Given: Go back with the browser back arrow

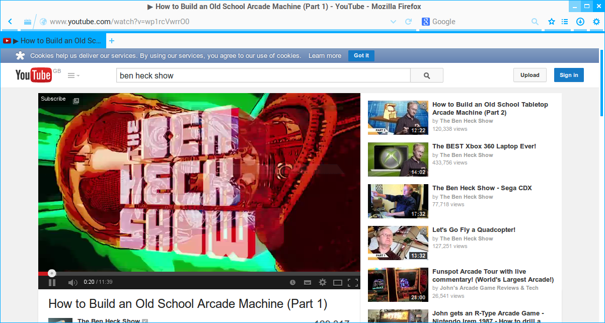Looking at the screenshot, I should click(x=10, y=22).
